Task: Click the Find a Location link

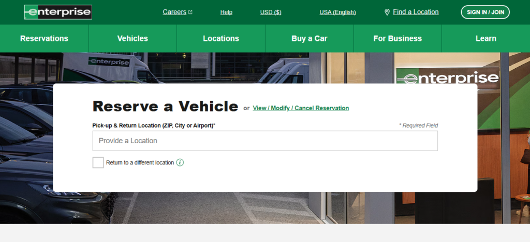Action: click(416, 12)
